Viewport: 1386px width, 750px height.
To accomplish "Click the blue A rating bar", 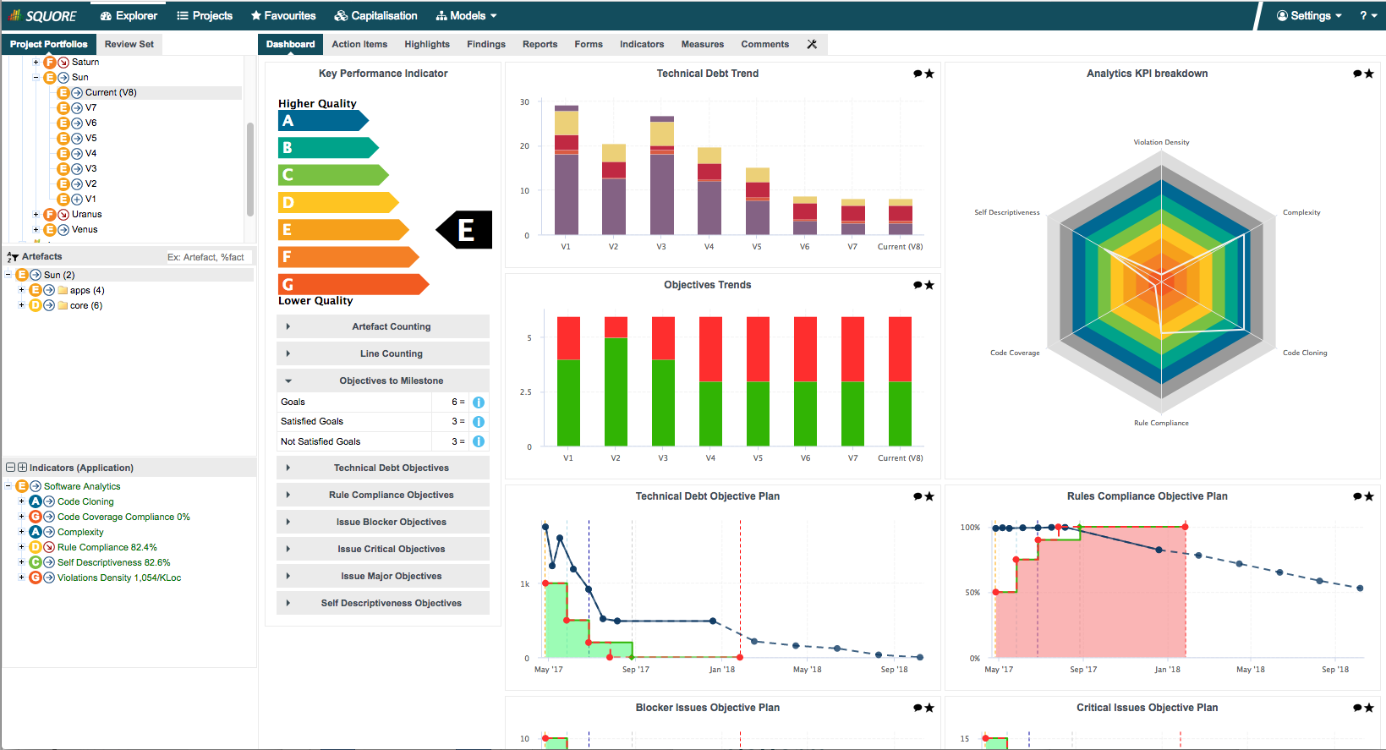I will click(323, 121).
